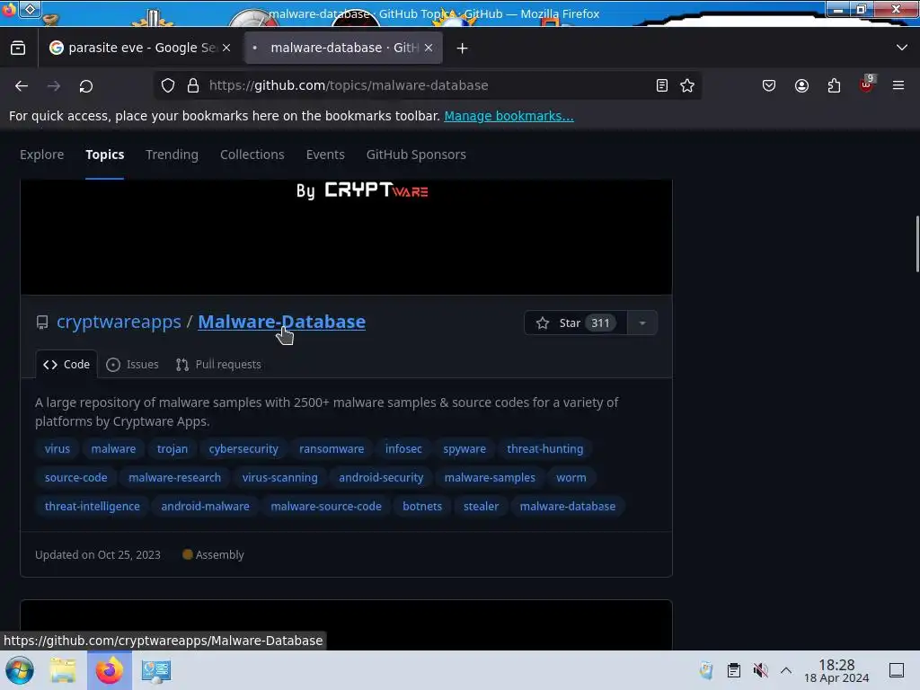The width and height of the screenshot is (920, 690).
Task: Open the tracking protection shield icon
Action: point(168,85)
